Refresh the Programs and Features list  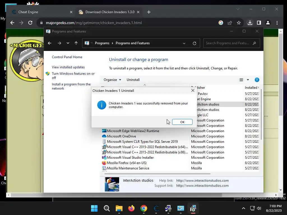click(195, 43)
